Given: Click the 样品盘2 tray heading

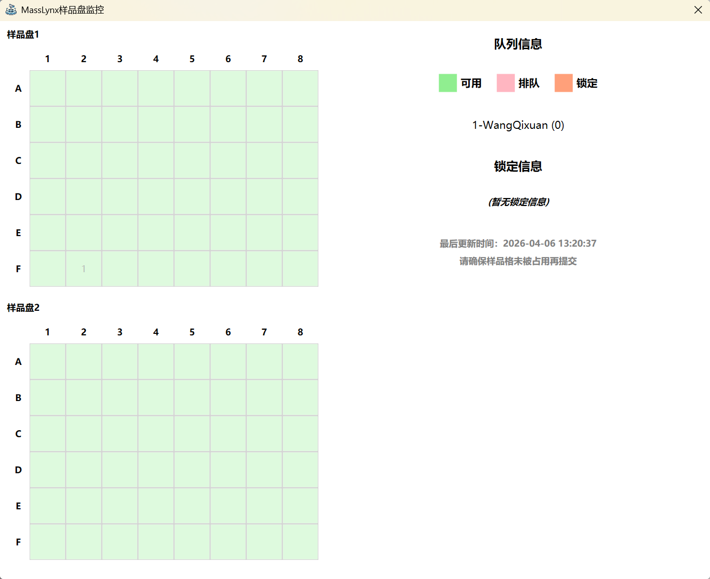Looking at the screenshot, I should tap(23, 308).
